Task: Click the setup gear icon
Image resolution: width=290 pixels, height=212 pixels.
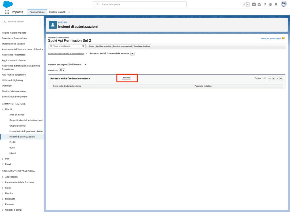Action: pos(270,4)
